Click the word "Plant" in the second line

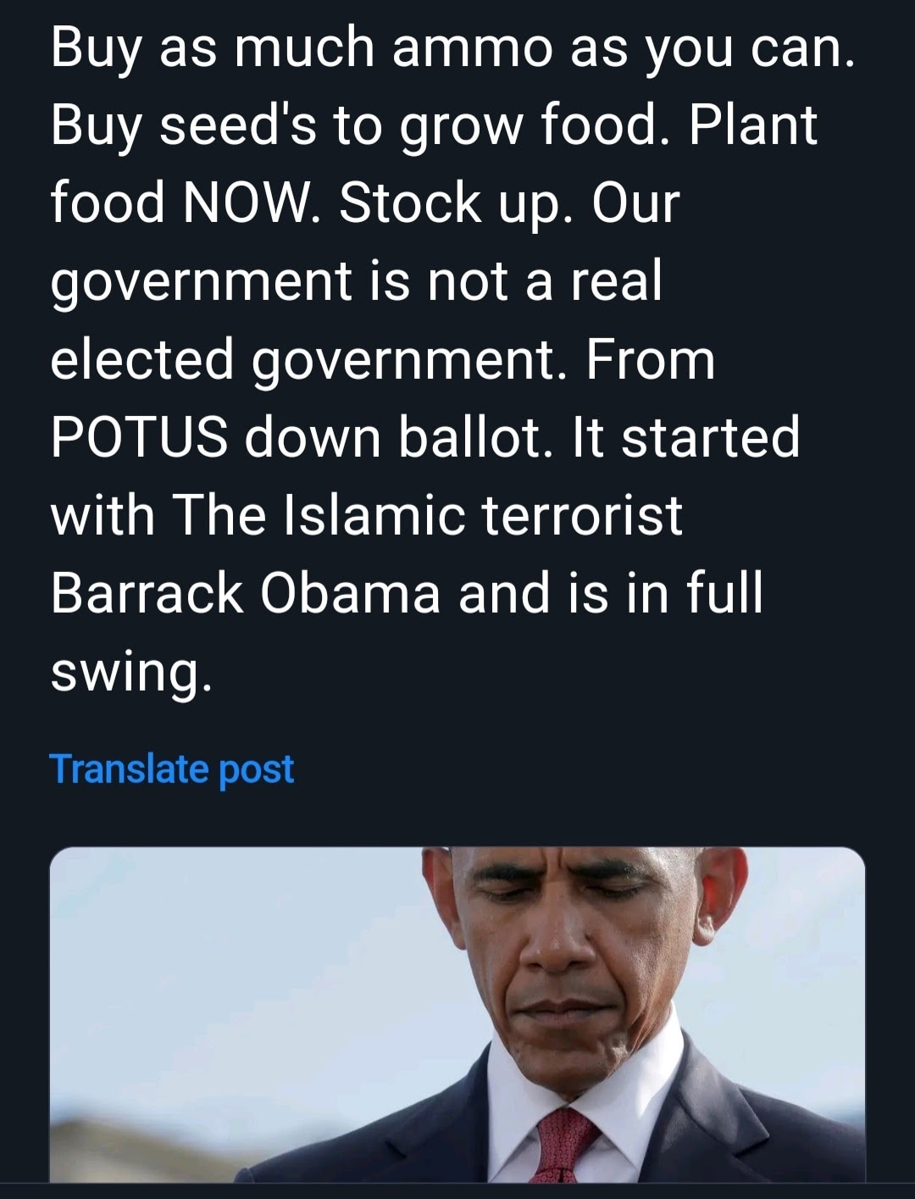coord(752,126)
